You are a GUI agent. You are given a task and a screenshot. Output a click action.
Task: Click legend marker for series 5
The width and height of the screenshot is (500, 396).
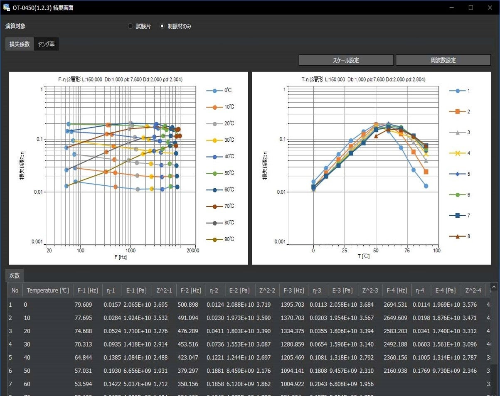(x=458, y=174)
